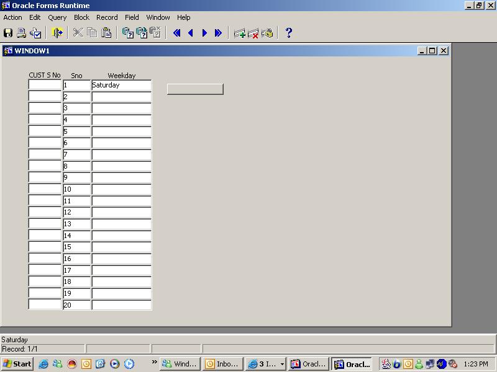Viewport: 497px width, 372px height.
Task: Go to the previous record arrow
Action: tap(191, 33)
